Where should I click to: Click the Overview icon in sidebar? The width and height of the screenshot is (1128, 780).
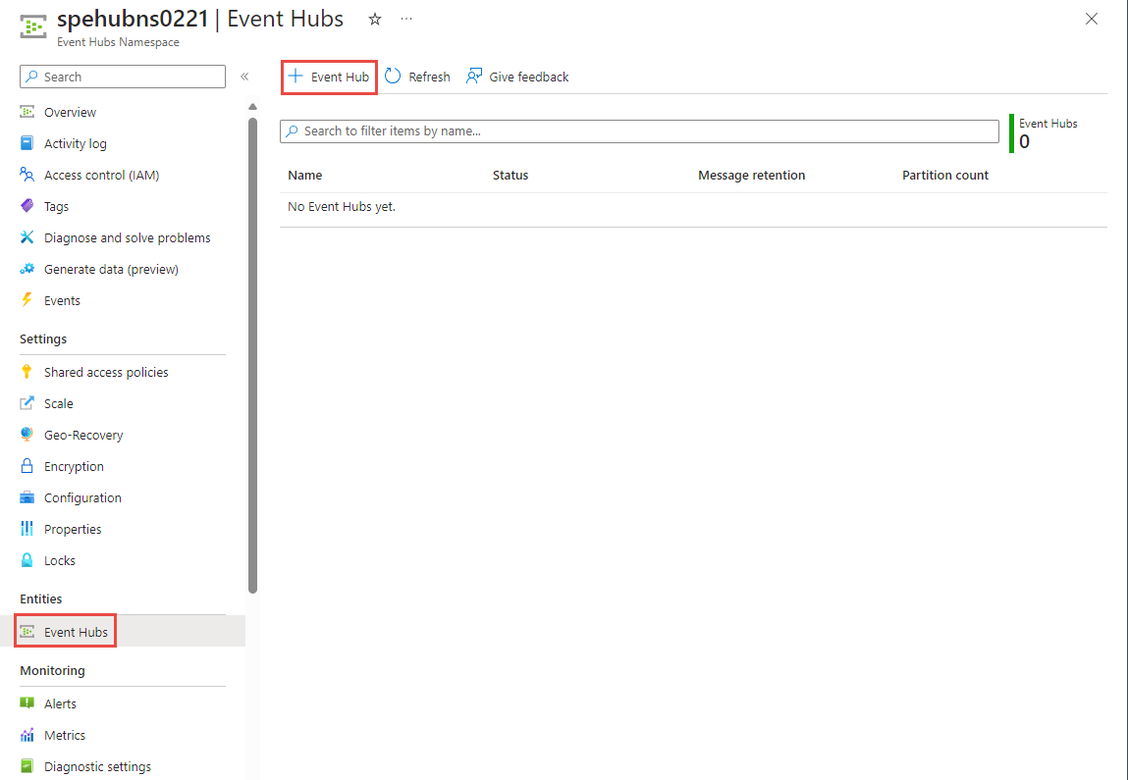point(27,112)
